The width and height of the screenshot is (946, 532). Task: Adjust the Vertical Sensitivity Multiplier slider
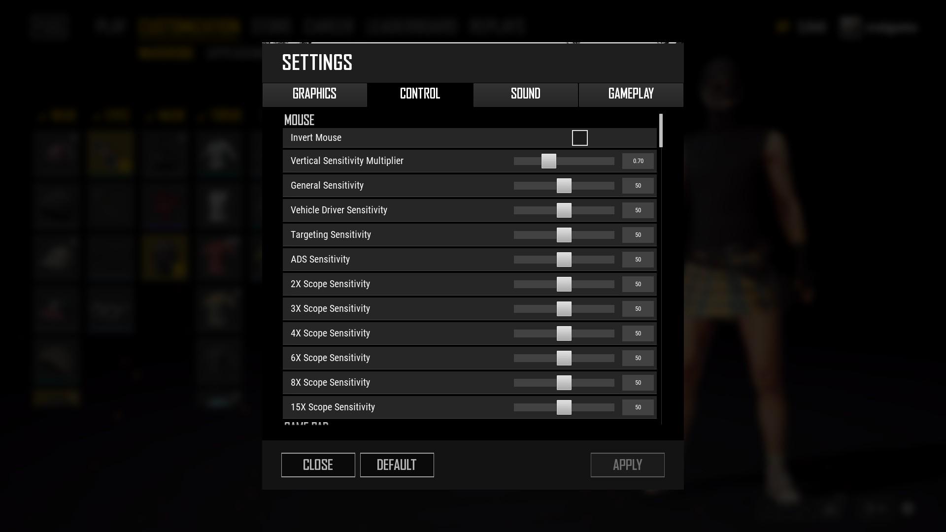click(x=548, y=161)
